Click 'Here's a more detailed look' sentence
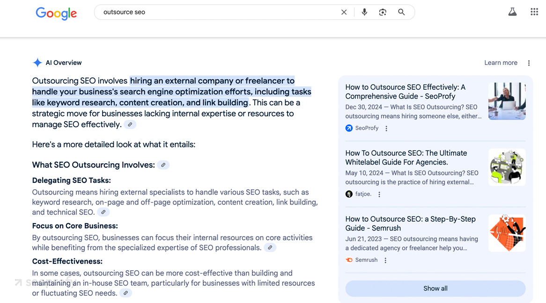The image size is (546, 303). [x=113, y=144]
